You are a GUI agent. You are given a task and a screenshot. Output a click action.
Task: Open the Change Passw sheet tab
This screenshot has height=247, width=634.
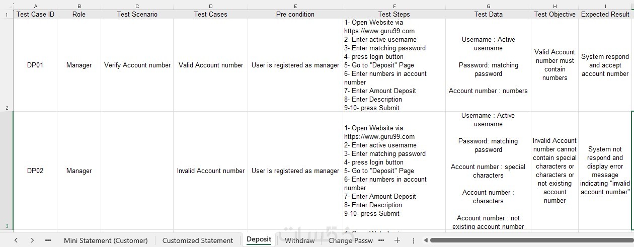click(x=351, y=240)
